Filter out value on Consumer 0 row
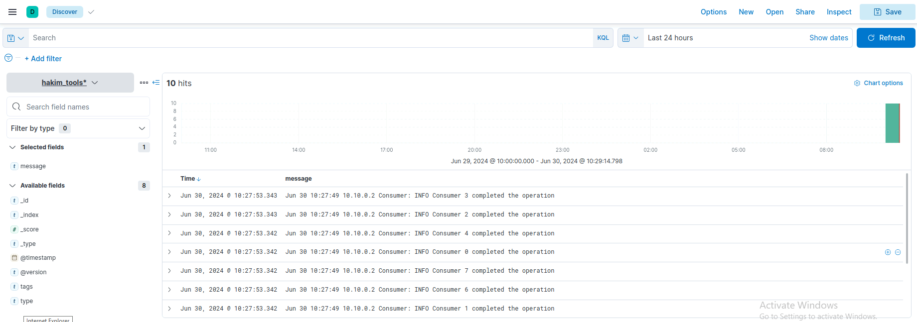The width and height of the screenshot is (917, 322). [898, 252]
